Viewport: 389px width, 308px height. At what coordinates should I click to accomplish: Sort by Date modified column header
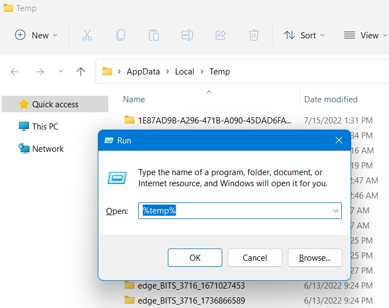pyautogui.click(x=331, y=100)
